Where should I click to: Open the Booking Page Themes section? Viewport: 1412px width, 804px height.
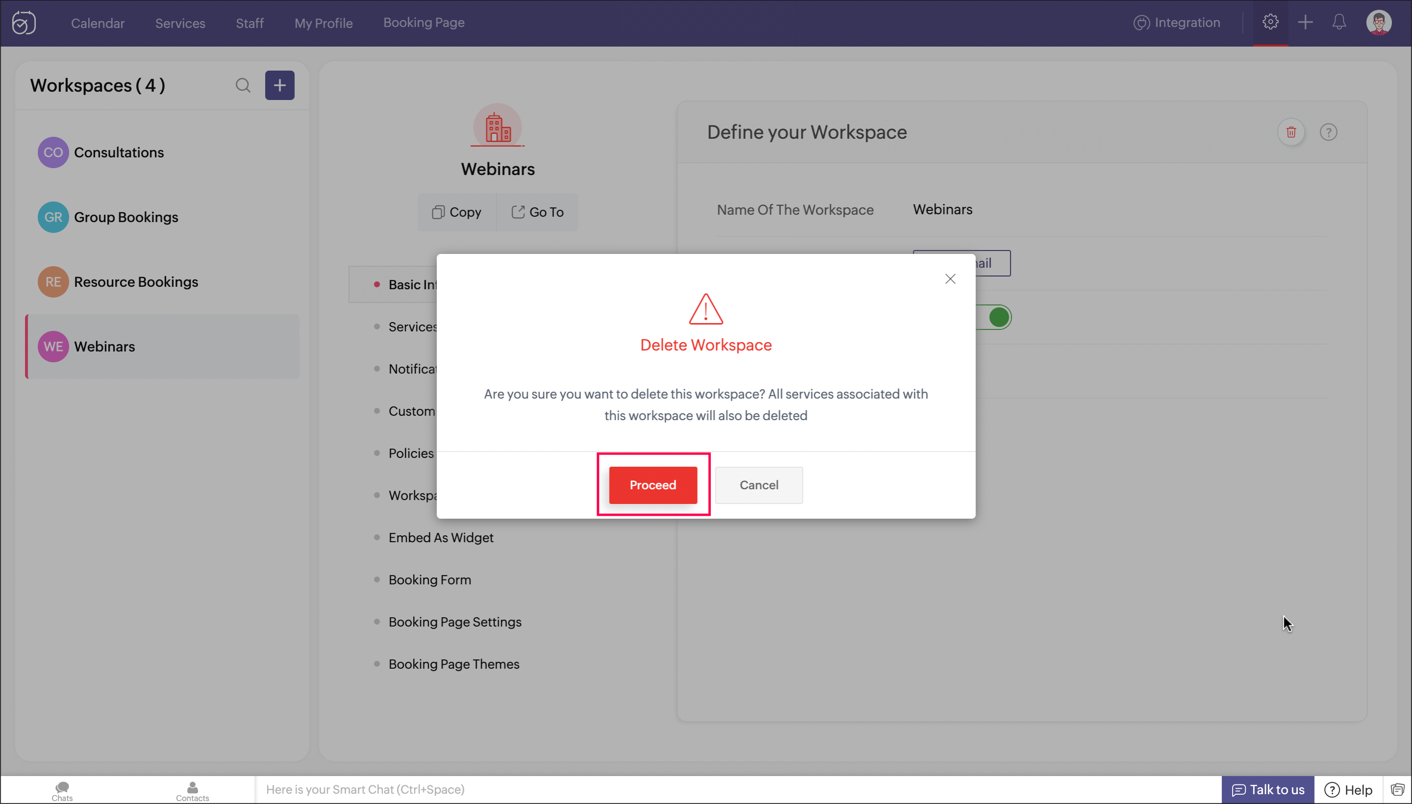pos(454,664)
